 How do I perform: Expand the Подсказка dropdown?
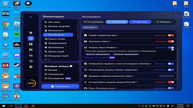click(90, 27)
